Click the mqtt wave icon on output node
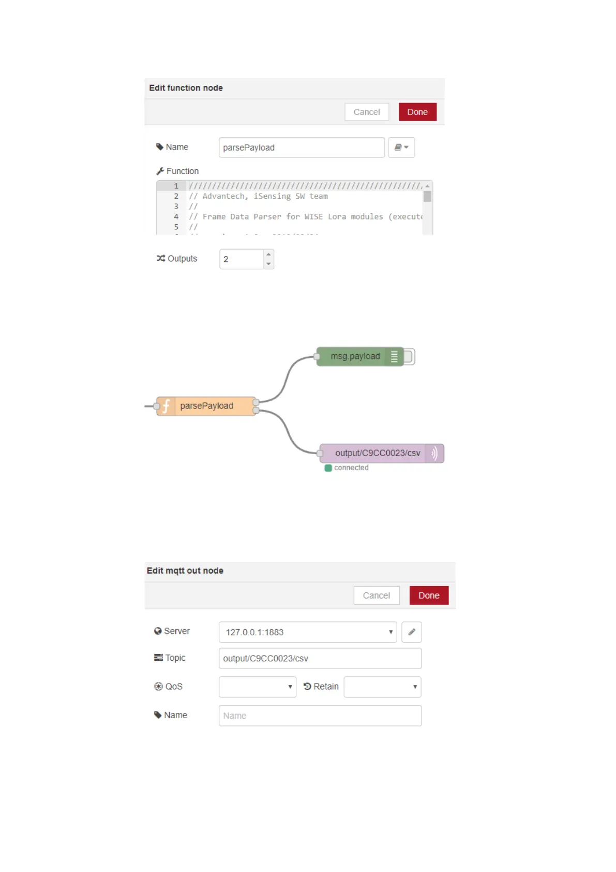 point(434,453)
